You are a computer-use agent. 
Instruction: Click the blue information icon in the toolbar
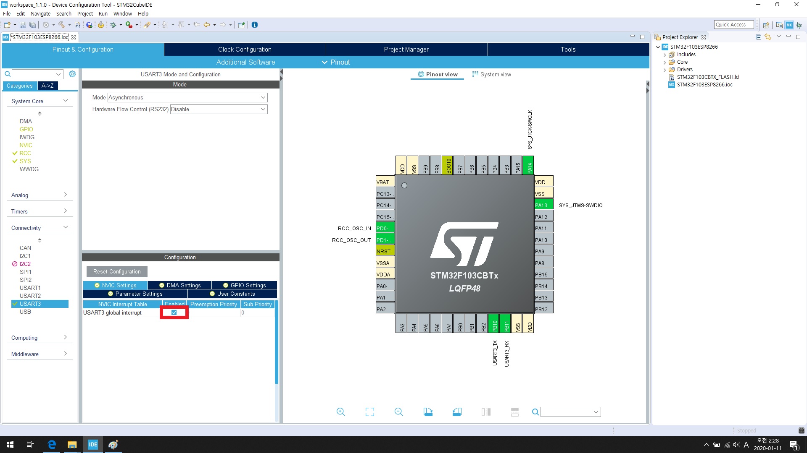(255, 25)
